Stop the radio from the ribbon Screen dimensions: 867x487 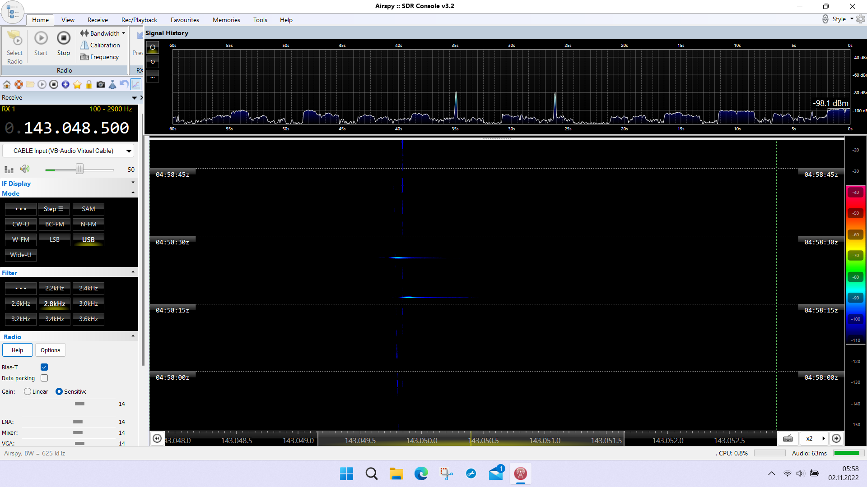click(64, 43)
